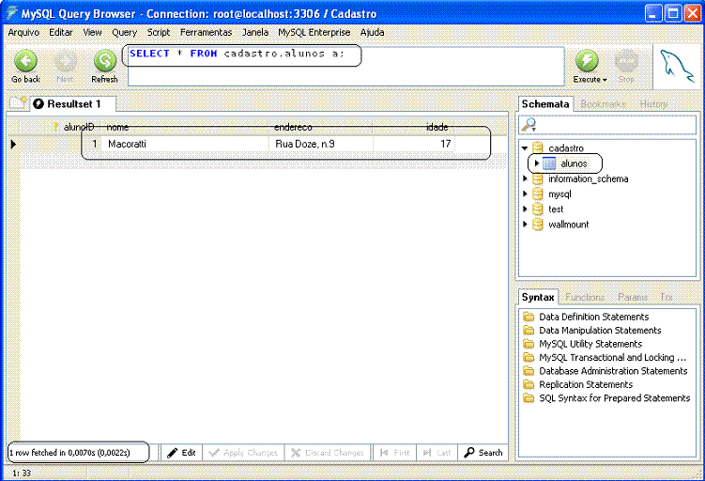The height and width of the screenshot is (481, 705).
Task: Open the Ferramentas menu
Action: pos(206,32)
